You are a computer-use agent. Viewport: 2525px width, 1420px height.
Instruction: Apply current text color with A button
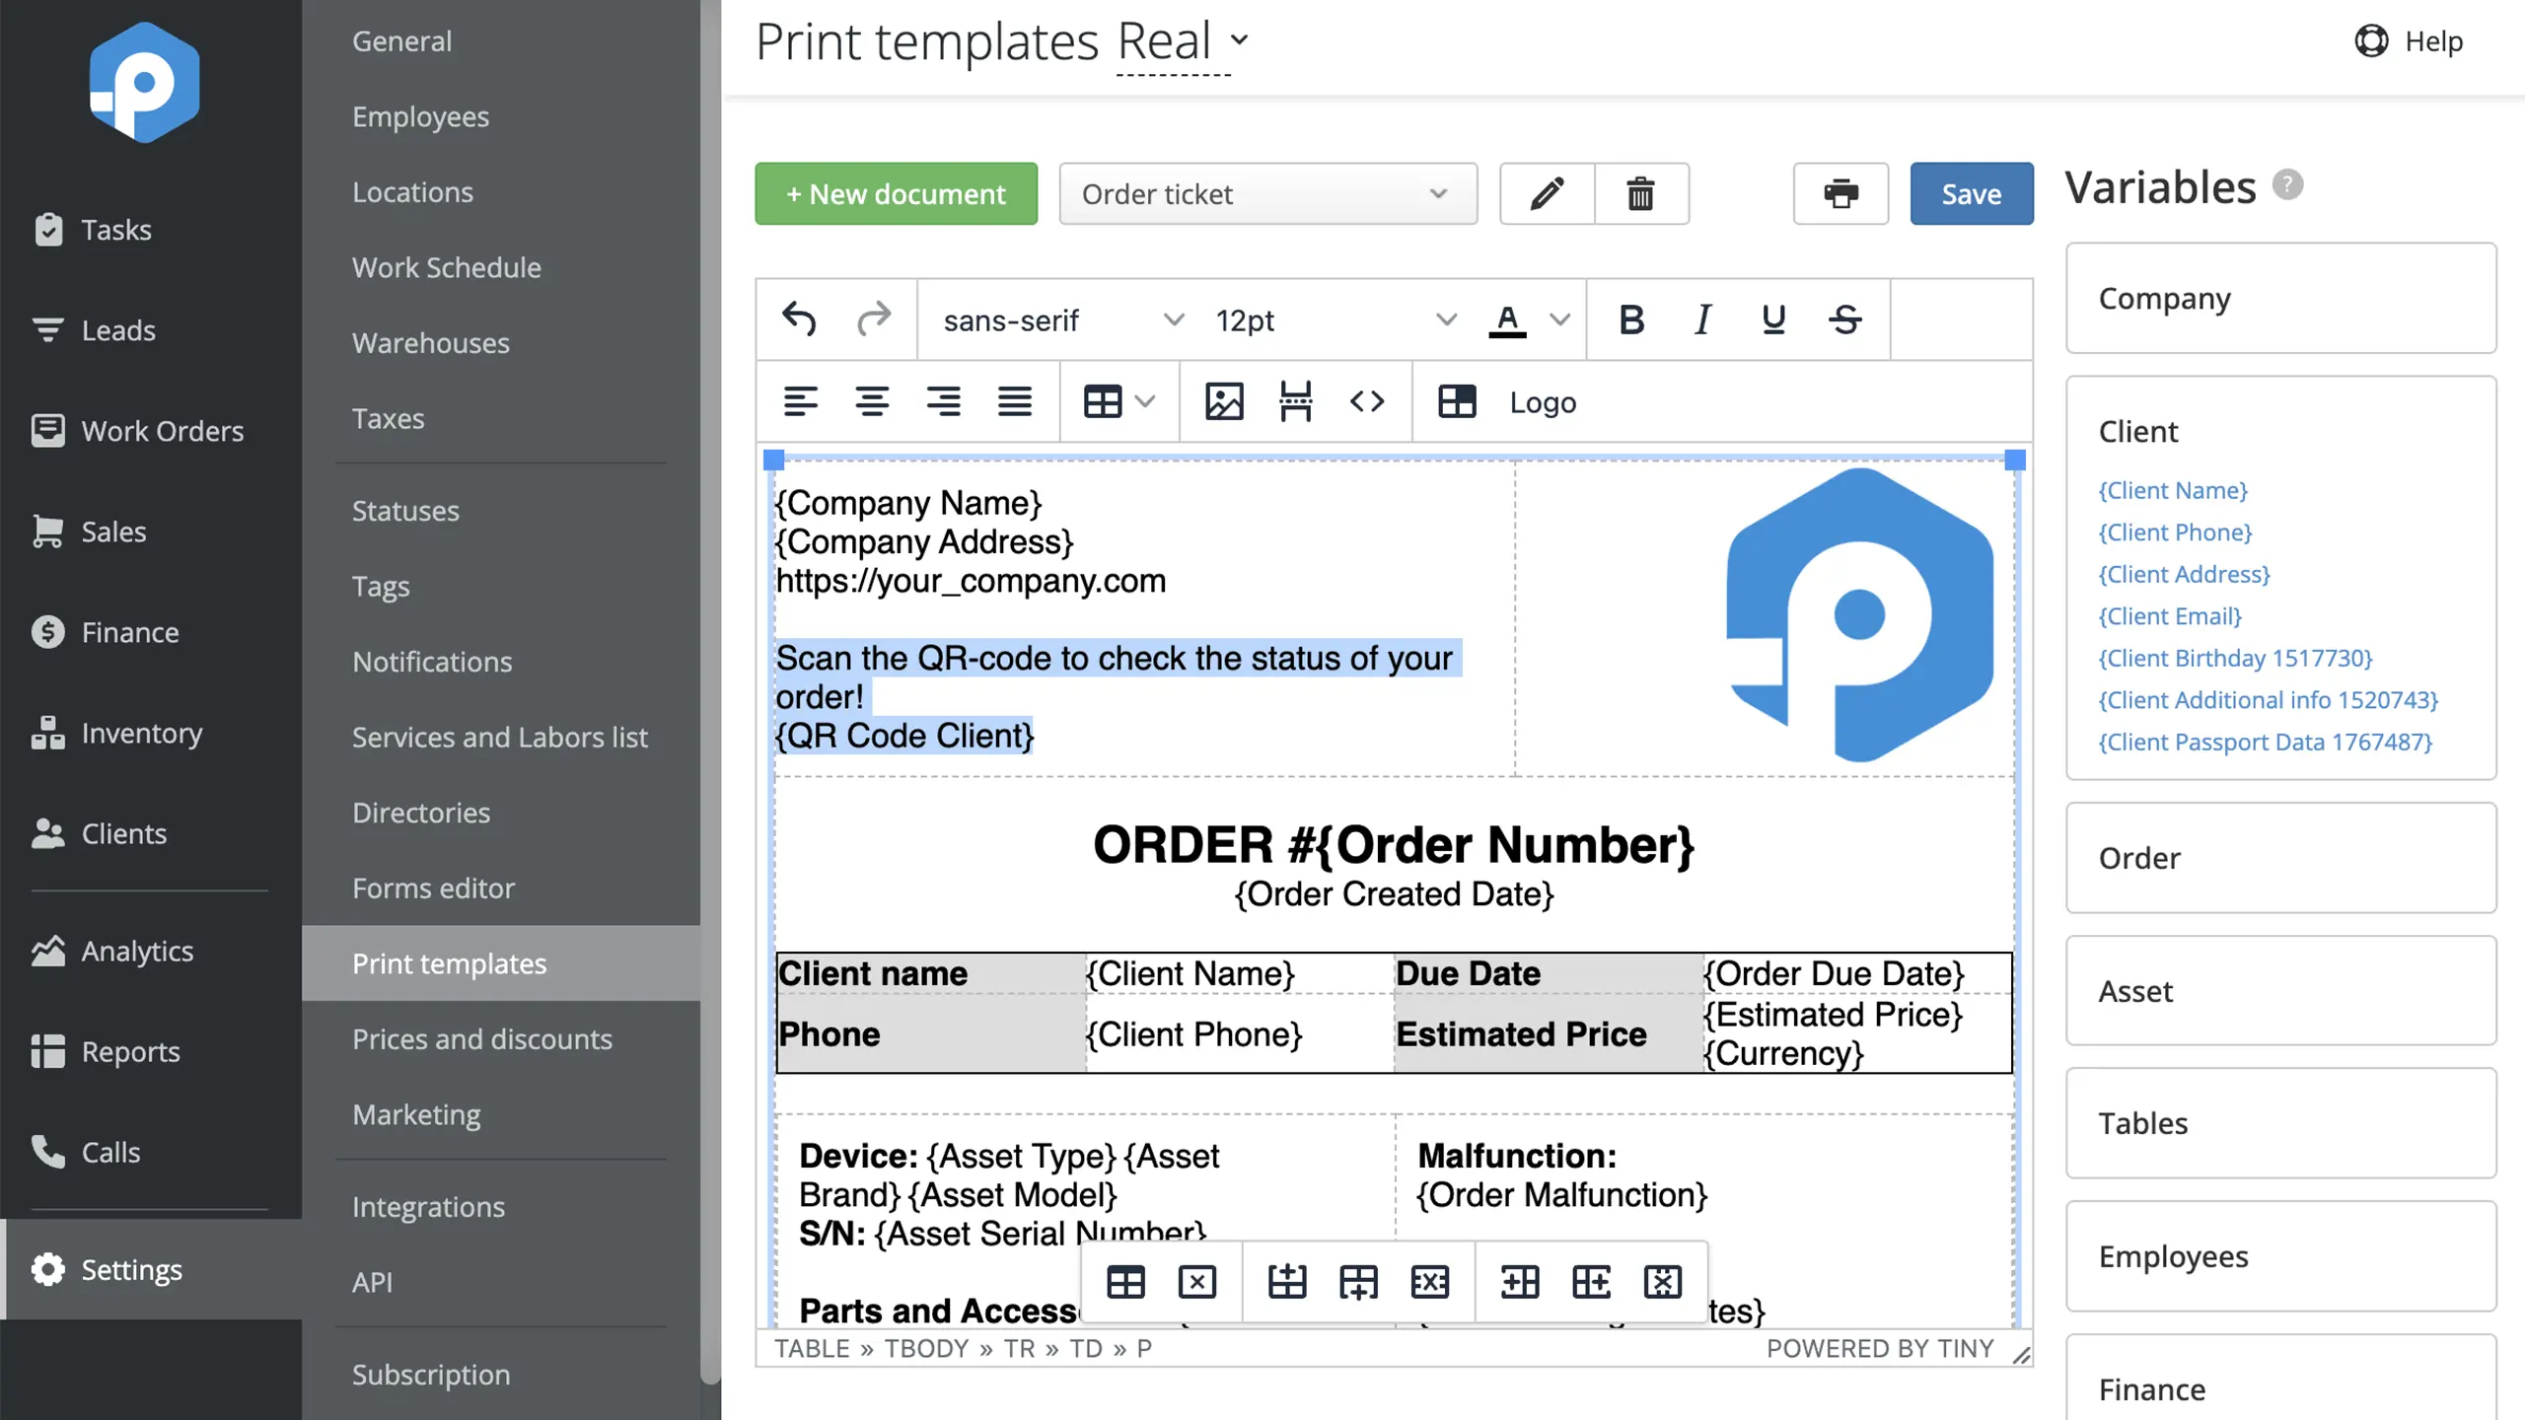coord(1507,319)
